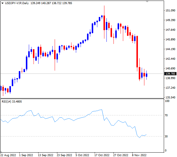This screenshot has height=157, width=177.
Task: Click price scale value 137.240
Action: click(170, 88)
